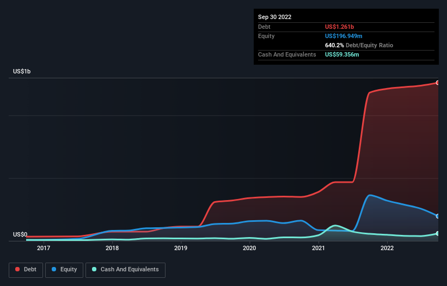Image resolution: width=447 pixels, height=286 pixels.
Task: Click Cash And Equivalents label in tooltip
Action: coord(287,54)
